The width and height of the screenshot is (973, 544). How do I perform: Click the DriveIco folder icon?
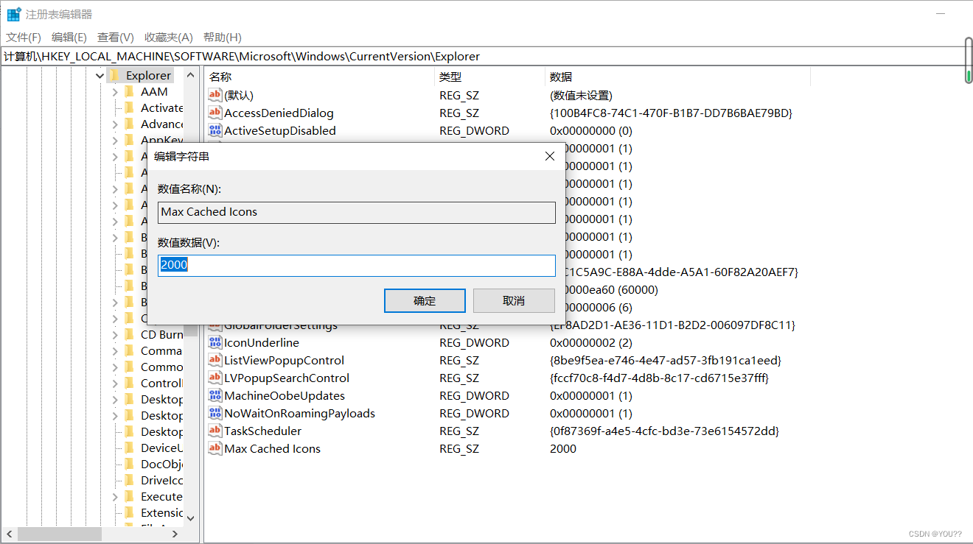[129, 480]
